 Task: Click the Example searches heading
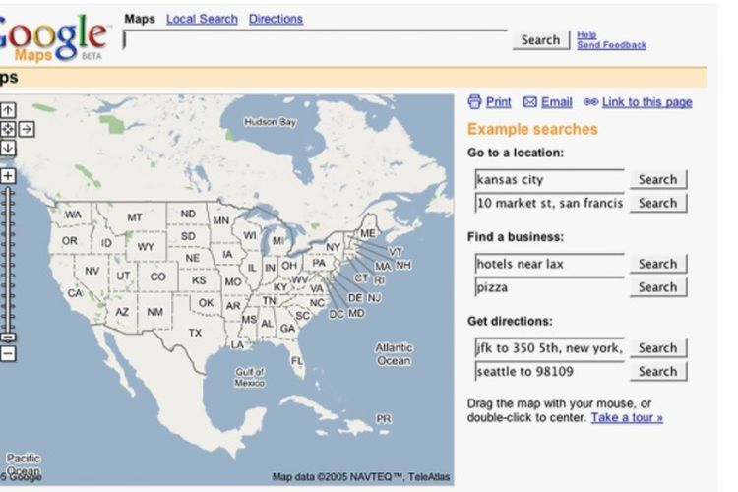click(x=532, y=129)
